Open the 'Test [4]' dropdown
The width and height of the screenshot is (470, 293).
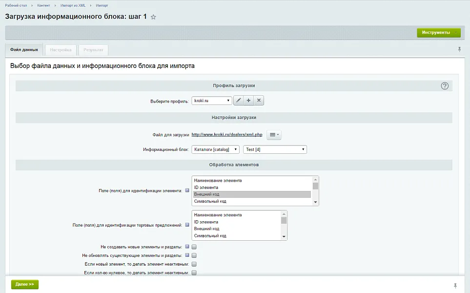275,149
